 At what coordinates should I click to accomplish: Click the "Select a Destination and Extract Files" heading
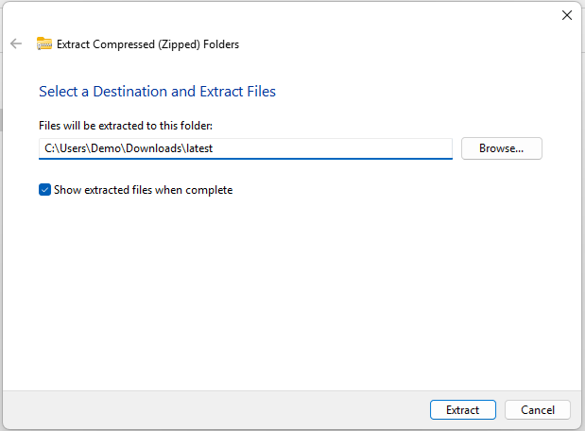click(157, 92)
